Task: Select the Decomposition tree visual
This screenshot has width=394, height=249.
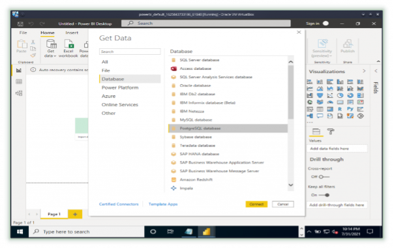Action: tap(310, 116)
